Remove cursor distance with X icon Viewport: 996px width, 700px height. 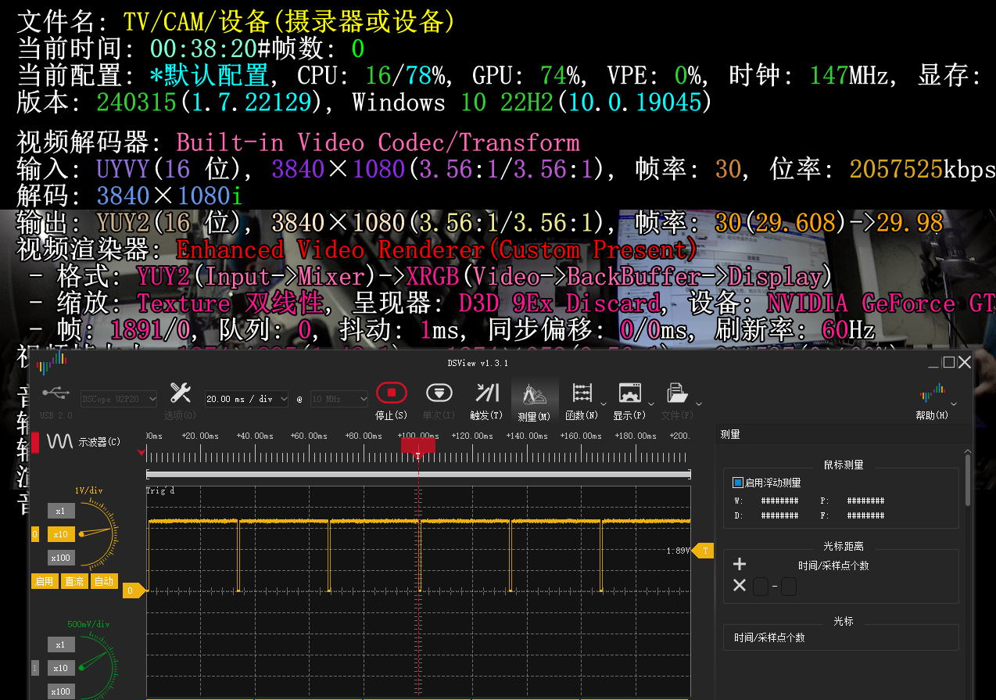tap(740, 586)
